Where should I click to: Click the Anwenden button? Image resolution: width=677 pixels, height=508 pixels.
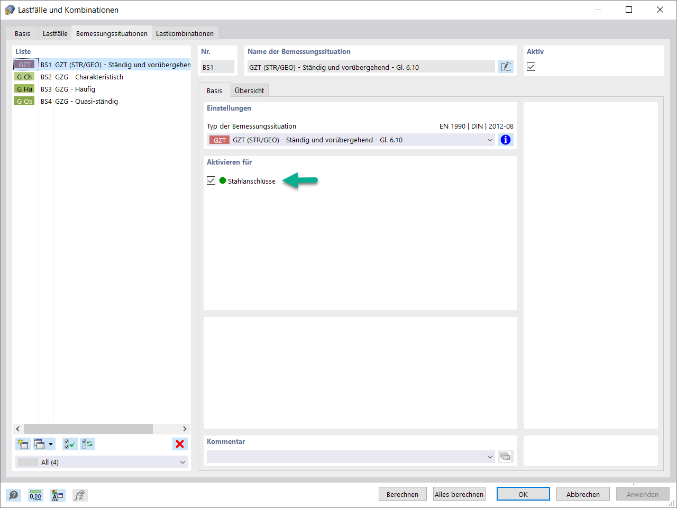(x=643, y=494)
